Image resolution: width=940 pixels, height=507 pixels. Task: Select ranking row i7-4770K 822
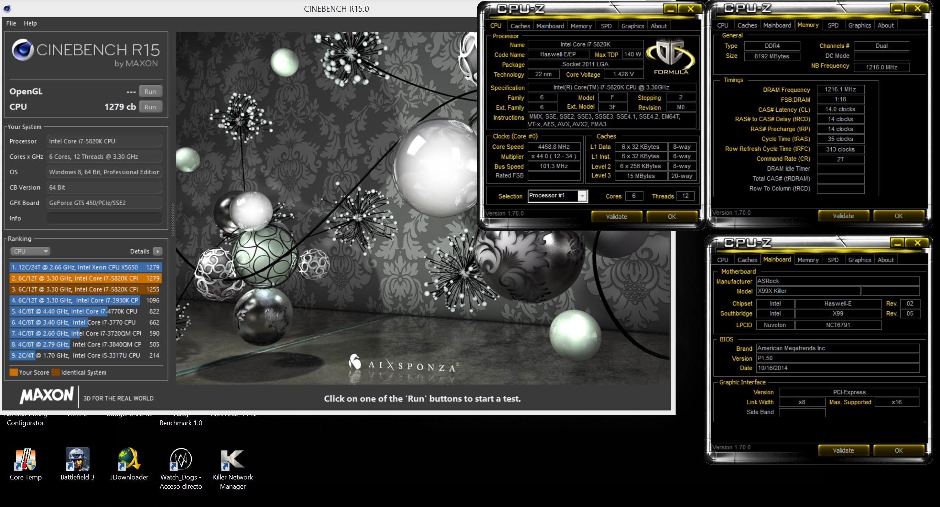click(86, 311)
